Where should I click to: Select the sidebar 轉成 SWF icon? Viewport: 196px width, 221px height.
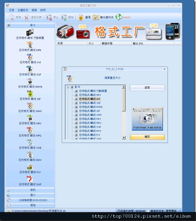[30, 179]
